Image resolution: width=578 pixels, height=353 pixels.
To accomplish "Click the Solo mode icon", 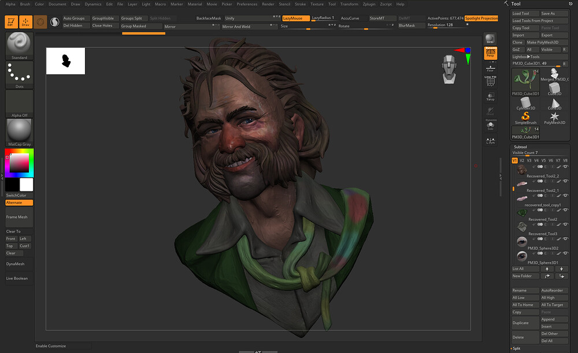I will pyautogui.click(x=490, y=126).
